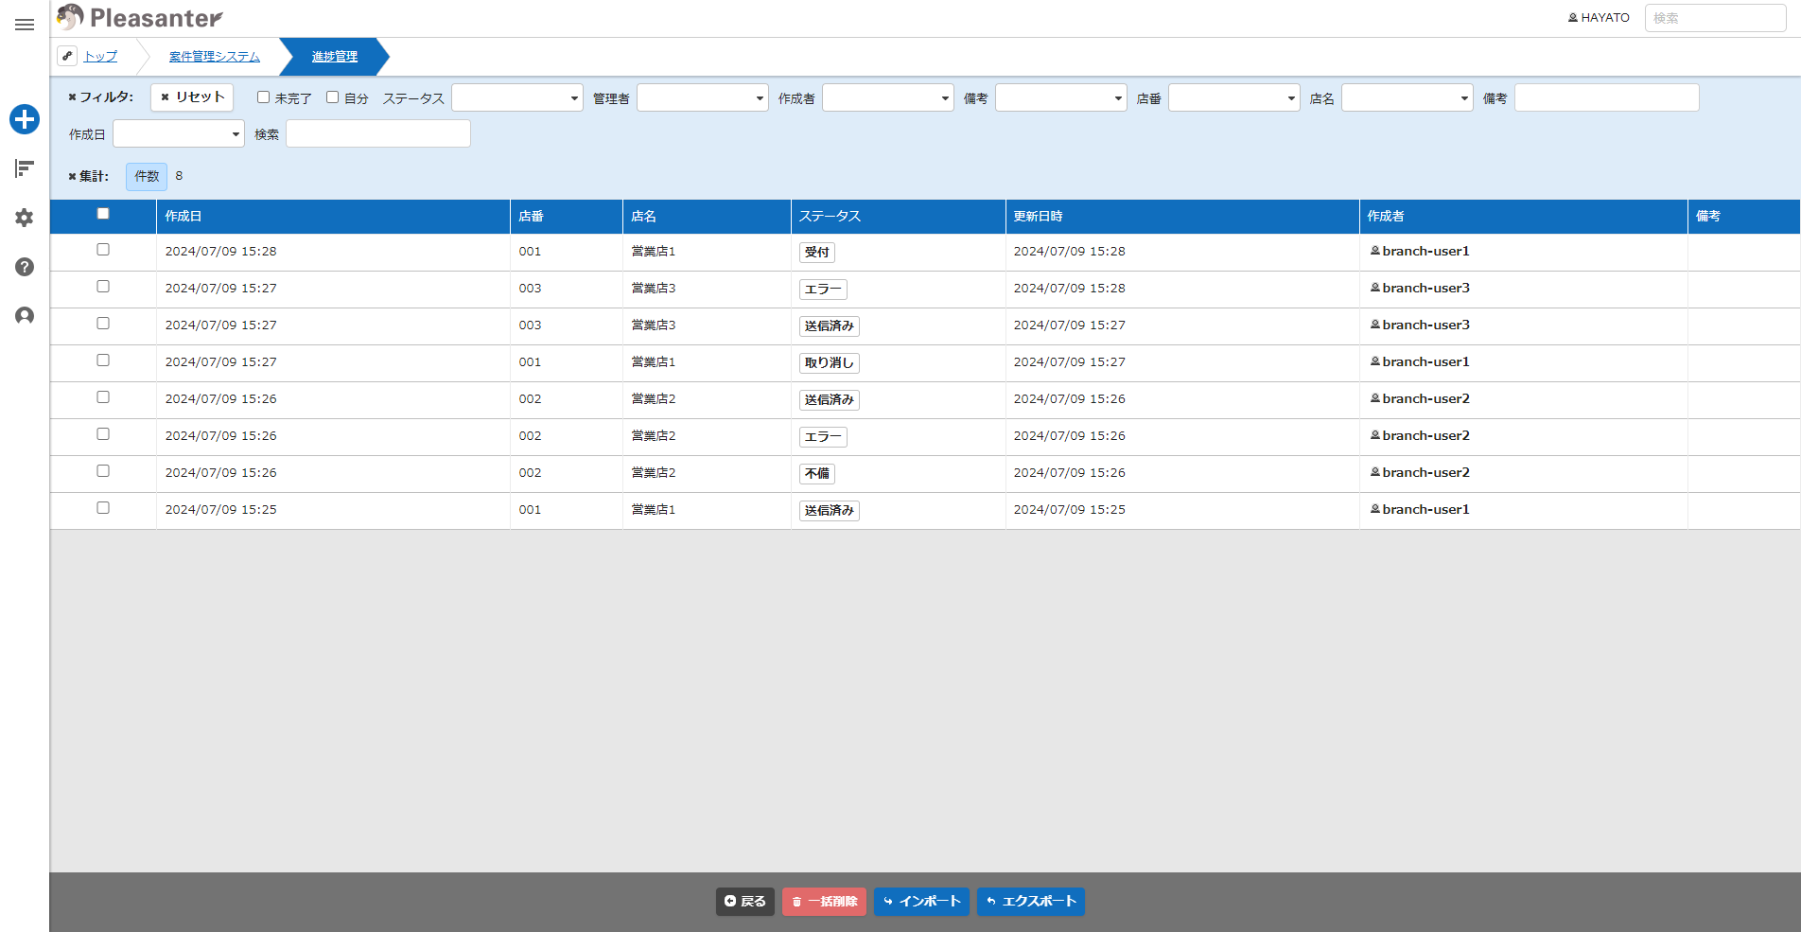Sort by the 更新日時 column header
The image size is (1801, 932).
pyautogui.click(x=1039, y=217)
